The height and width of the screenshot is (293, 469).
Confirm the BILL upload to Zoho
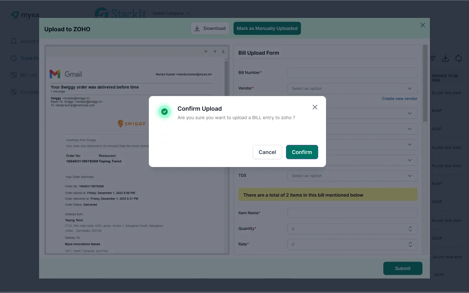pos(302,152)
